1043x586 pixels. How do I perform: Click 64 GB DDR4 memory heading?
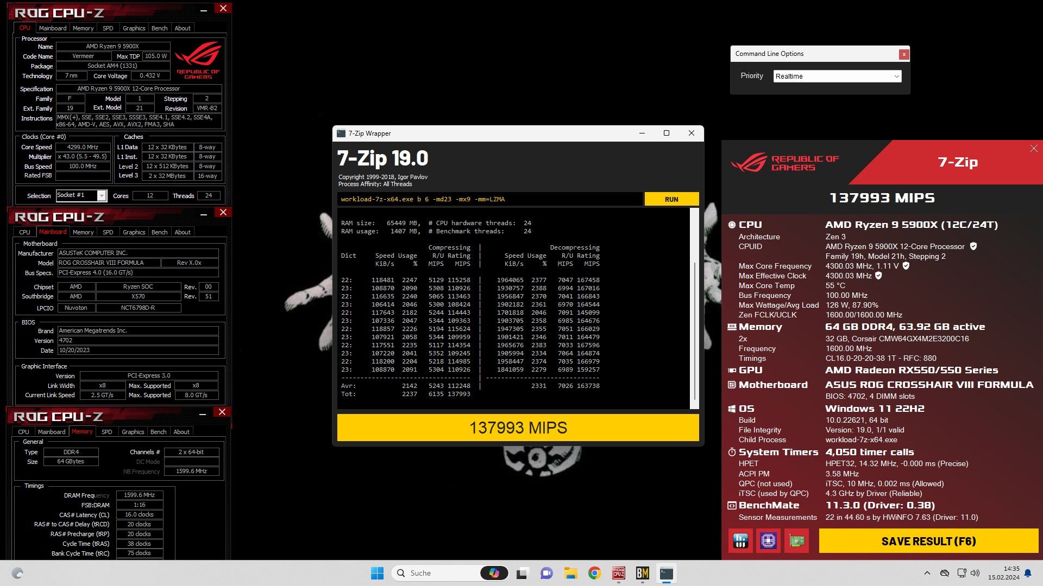coord(904,327)
